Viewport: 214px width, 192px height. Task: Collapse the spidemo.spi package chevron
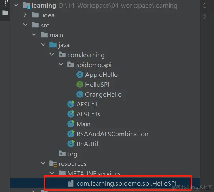point(61,64)
